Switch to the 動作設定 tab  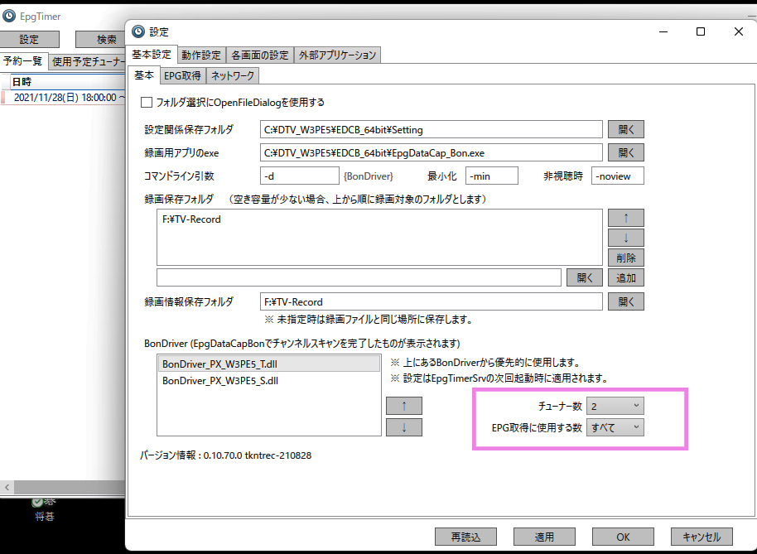click(201, 55)
